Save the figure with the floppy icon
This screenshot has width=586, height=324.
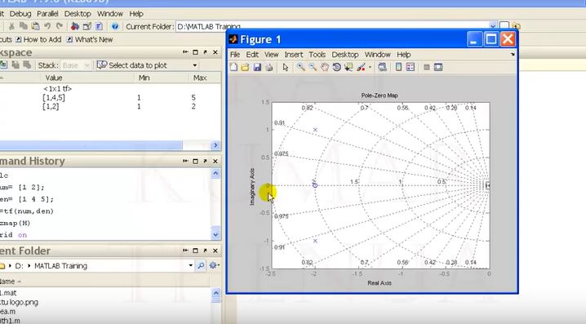pyautogui.click(x=257, y=67)
